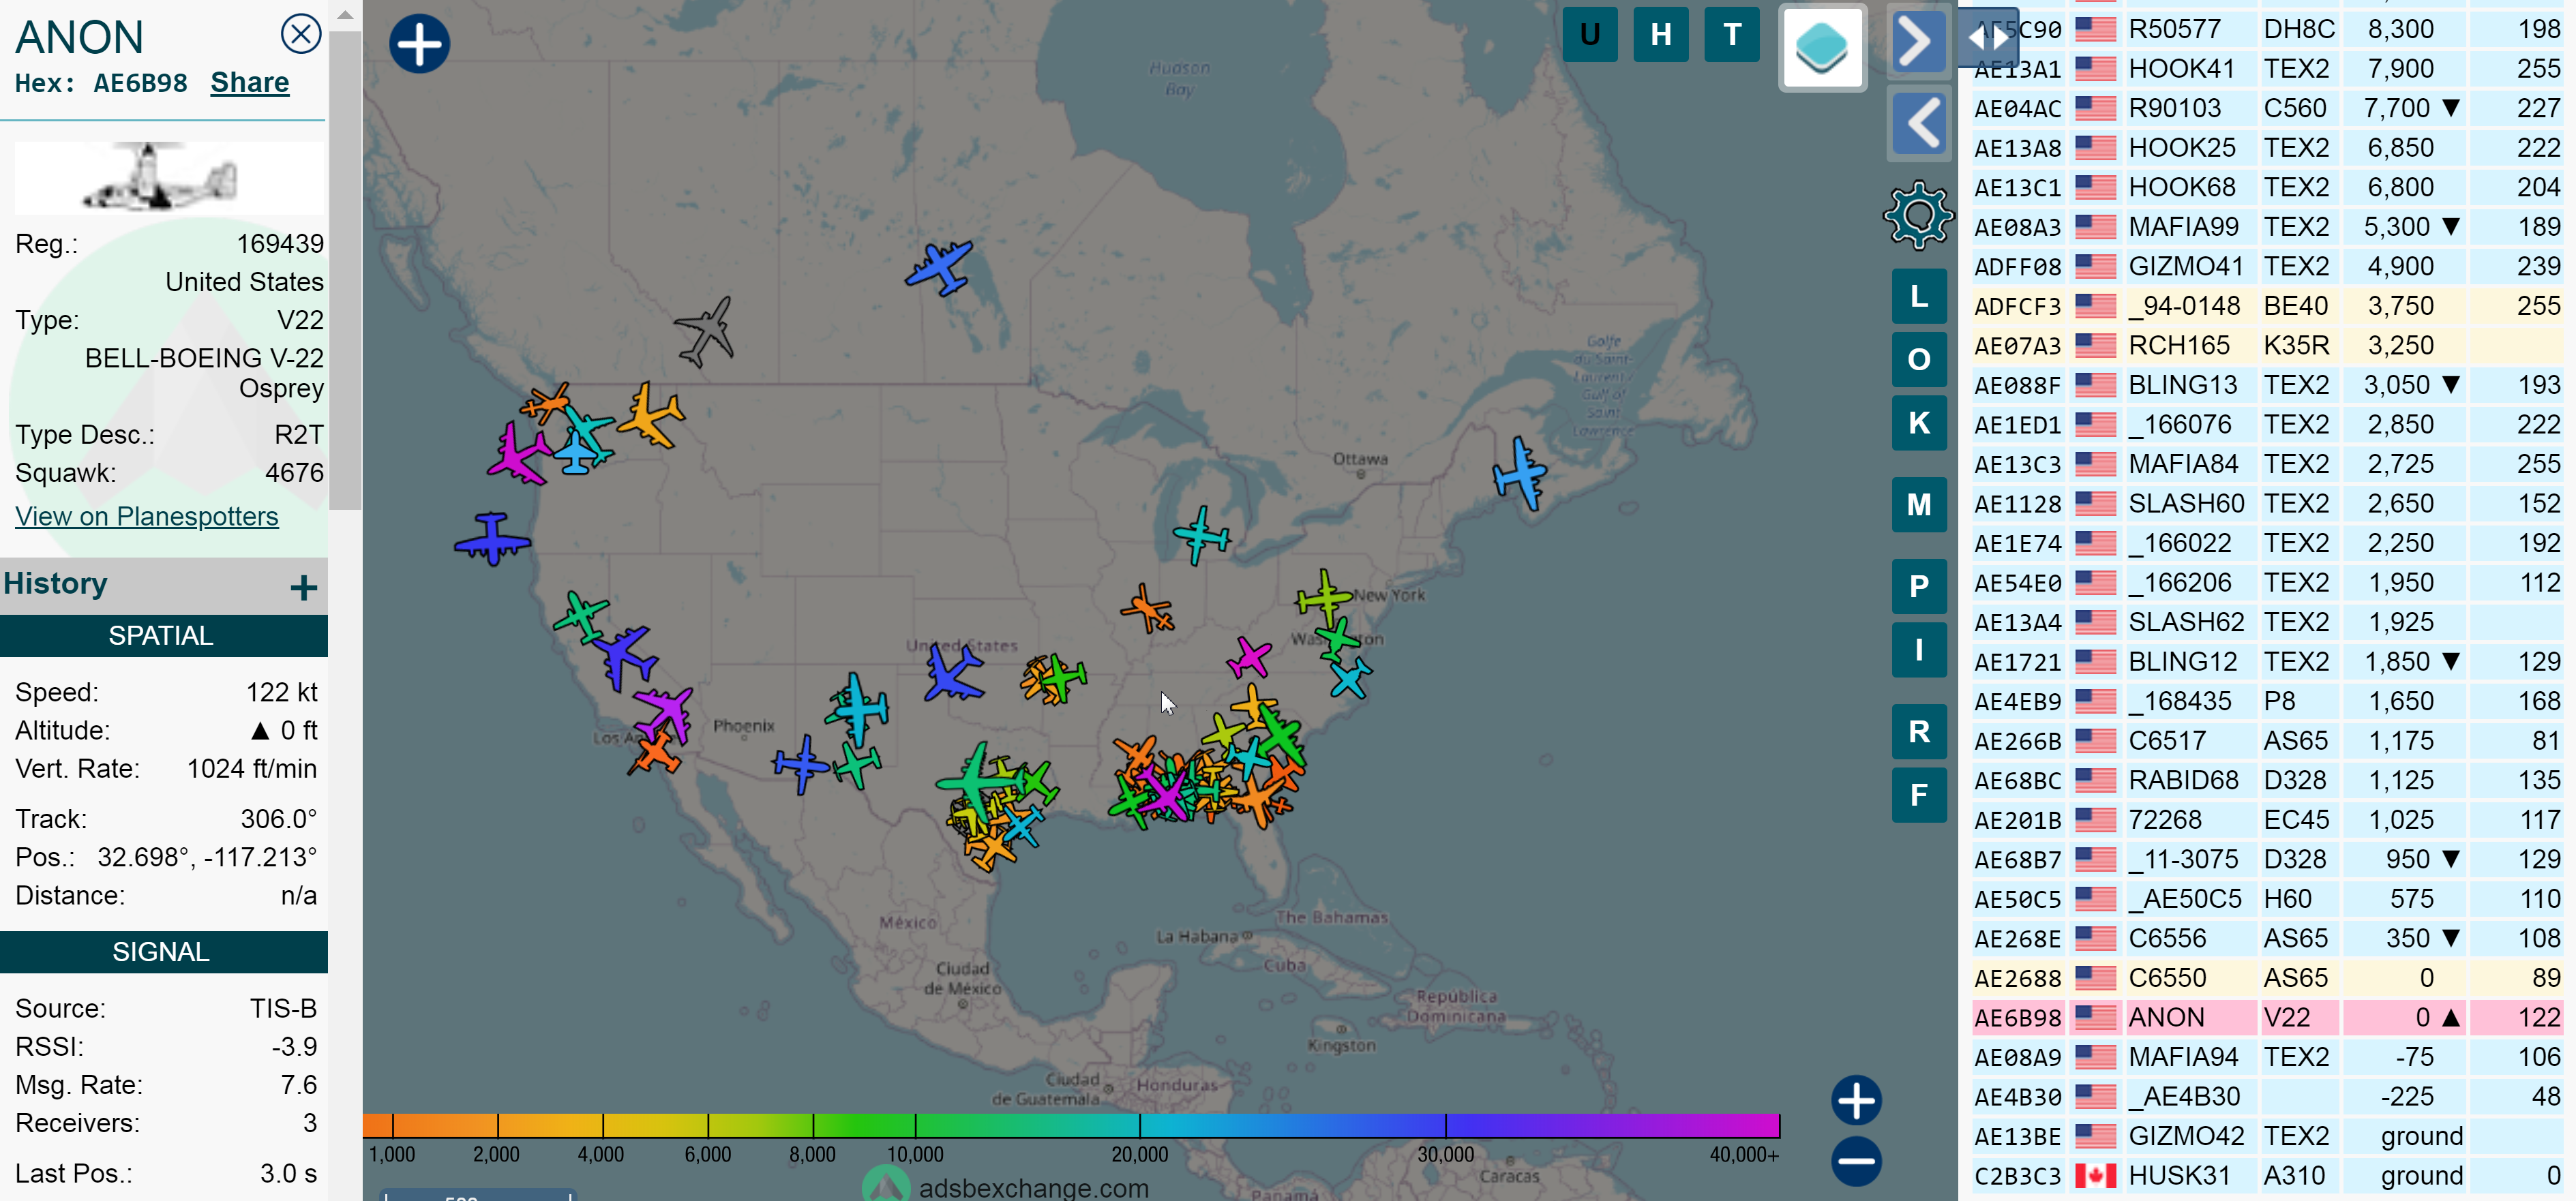The height and width of the screenshot is (1201, 2576).
Task: Select the blue aircraft off Oregon coast
Action: click(x=491, y=539)
